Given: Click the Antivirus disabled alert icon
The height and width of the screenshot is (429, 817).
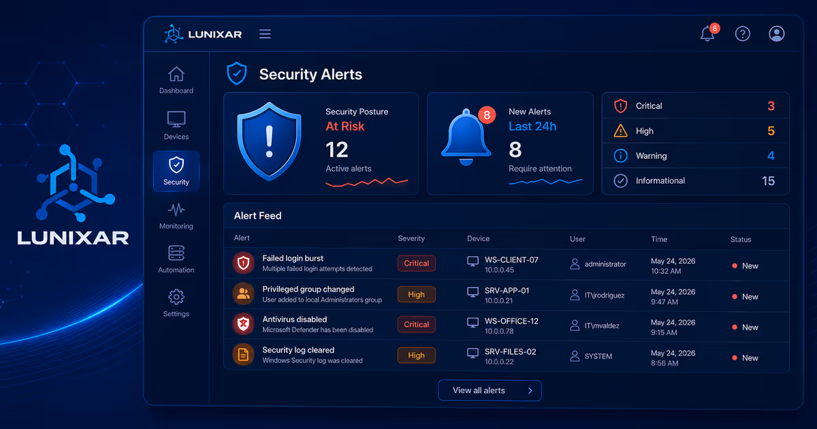Looking at the screenshot, I should tap(243, 324).
